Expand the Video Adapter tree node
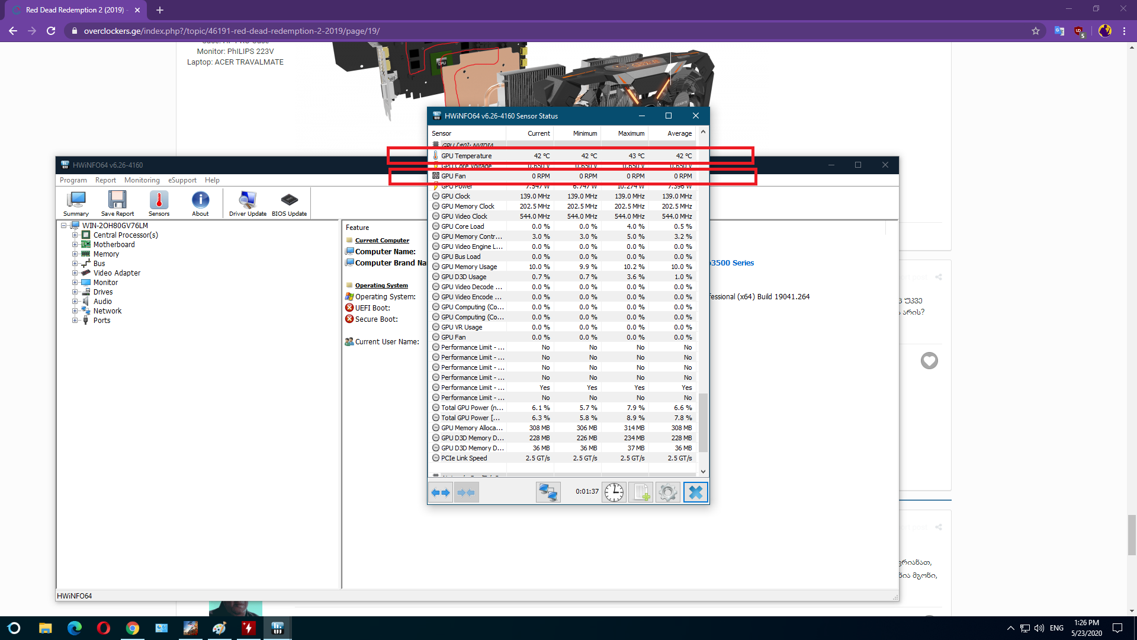Image resolution: width=1137 pixels, height=640 pixels. tap(75, 273)
